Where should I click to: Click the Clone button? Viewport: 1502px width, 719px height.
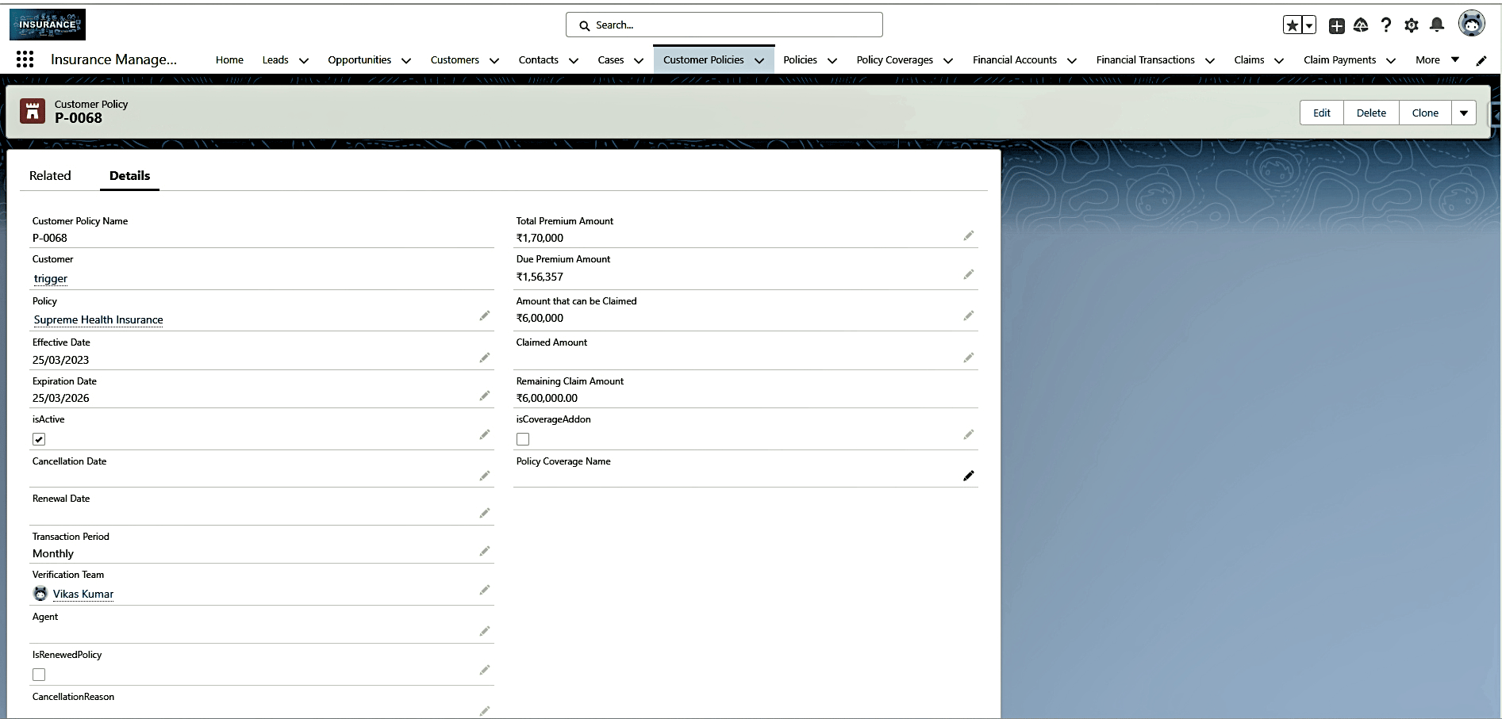(x=1425, y=113)
